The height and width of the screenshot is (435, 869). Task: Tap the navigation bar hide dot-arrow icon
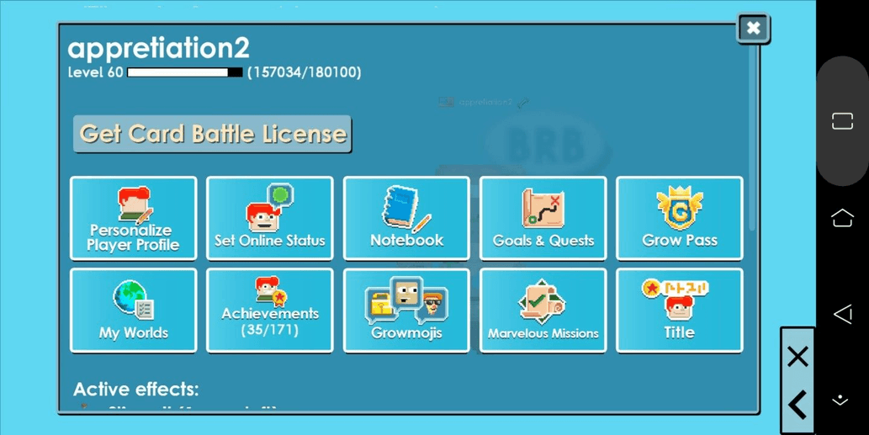click(840, 401)
